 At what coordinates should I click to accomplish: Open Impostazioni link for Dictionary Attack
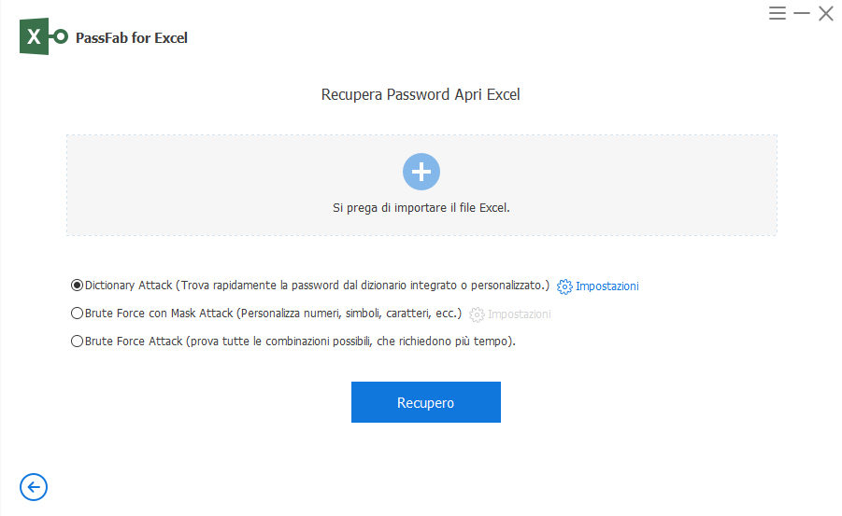click(x=607, y=286)
